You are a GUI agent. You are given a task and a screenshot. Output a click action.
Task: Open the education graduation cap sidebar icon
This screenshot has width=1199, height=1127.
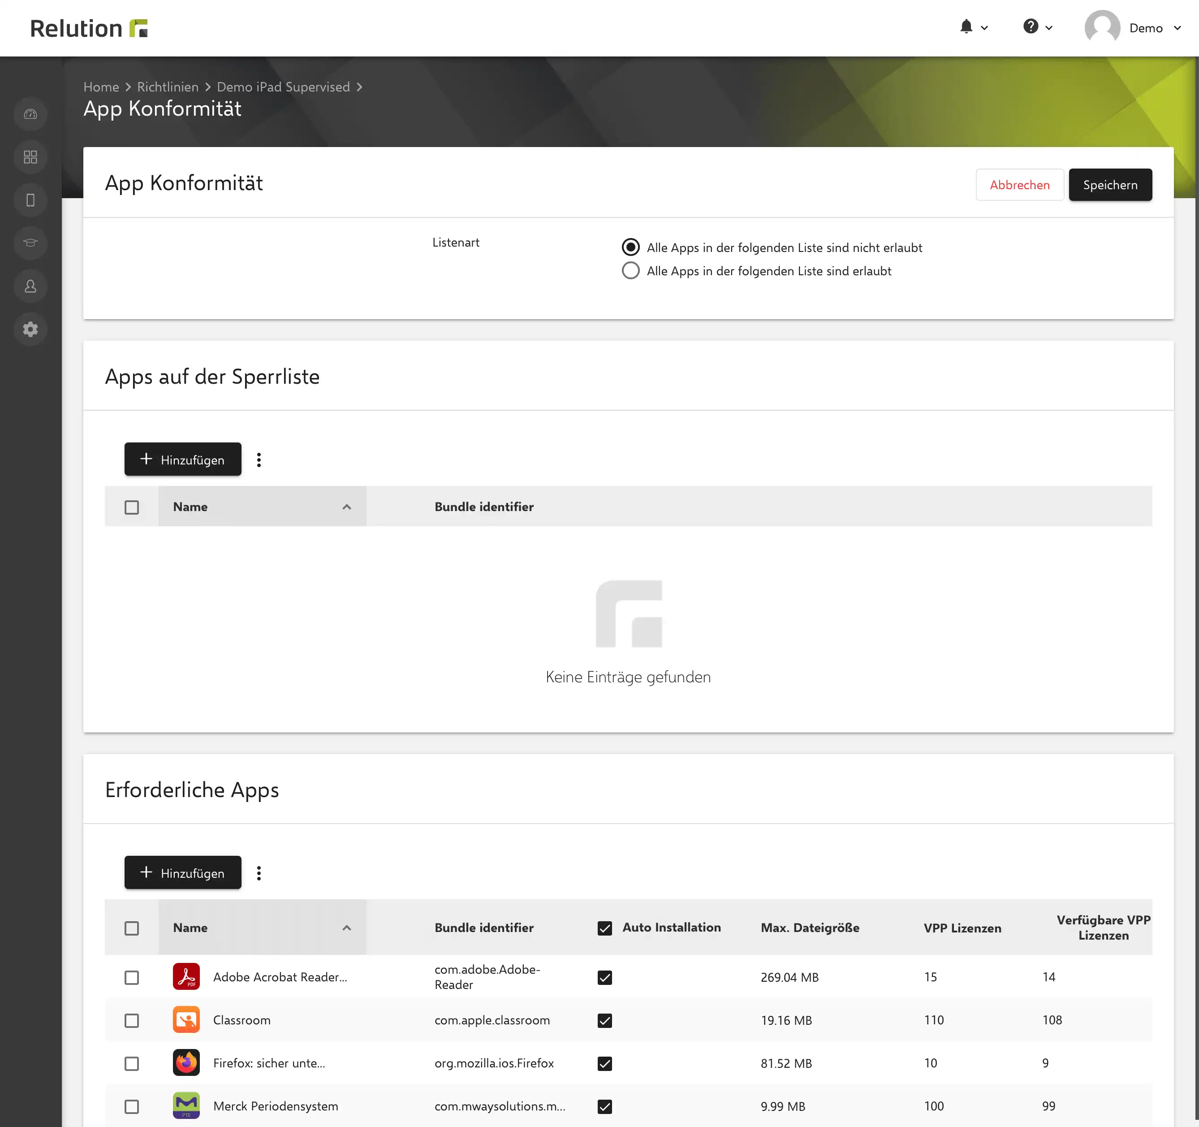(x=30, y=243)
